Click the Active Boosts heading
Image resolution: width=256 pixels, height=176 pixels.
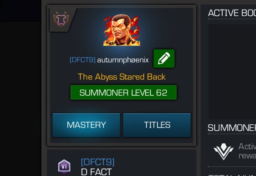tap(232, 13)
